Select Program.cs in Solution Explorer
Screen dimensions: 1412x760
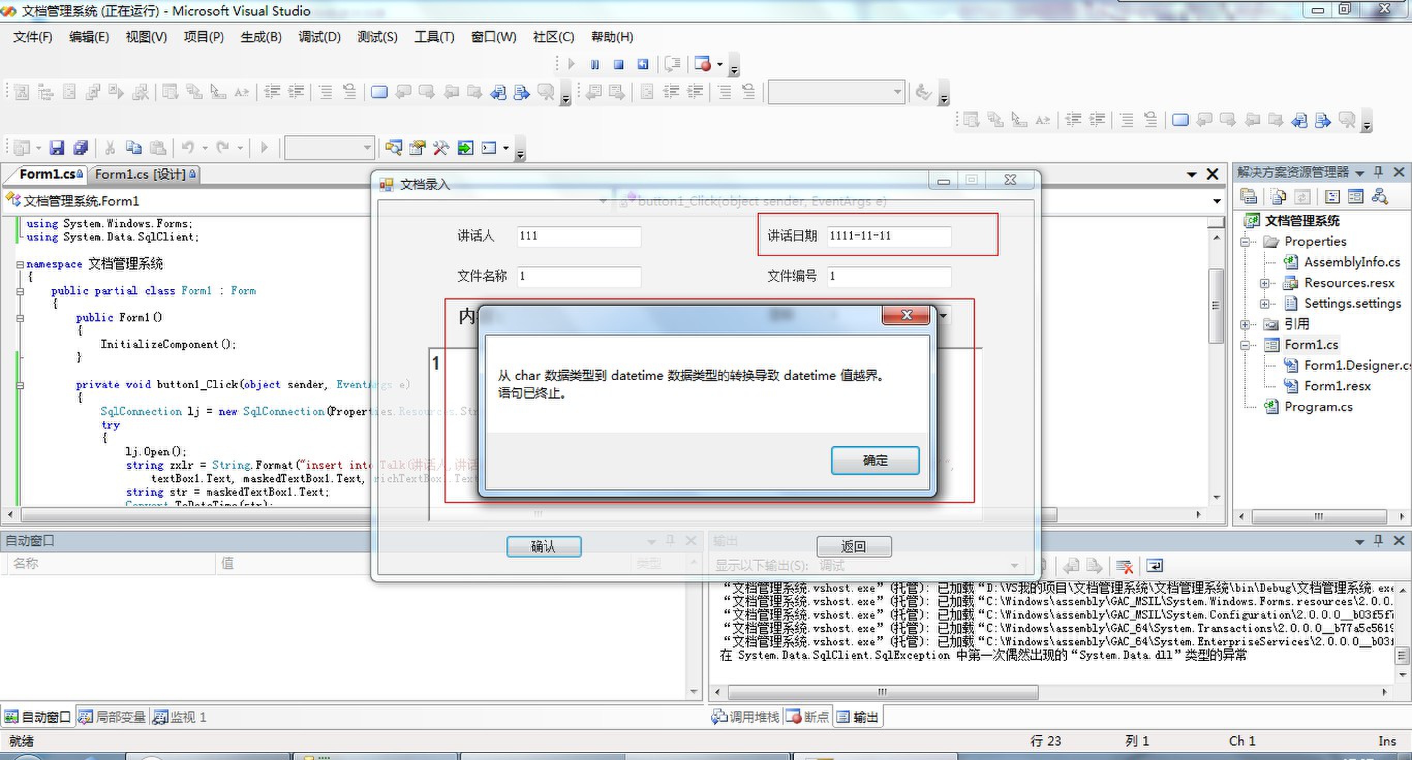[1318, 407]
